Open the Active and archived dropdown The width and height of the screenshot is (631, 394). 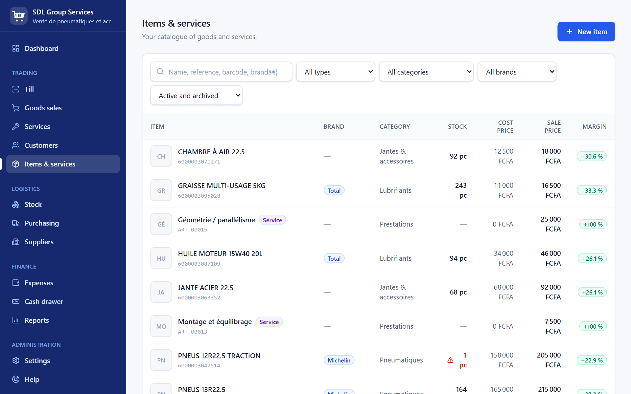click(x=196, y=95)
